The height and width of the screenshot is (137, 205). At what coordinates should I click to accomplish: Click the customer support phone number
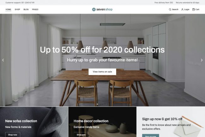[28, 3]
